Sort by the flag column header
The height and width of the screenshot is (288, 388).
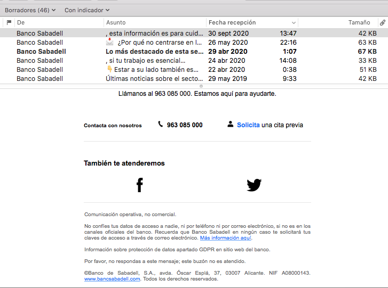tap(9, 22)
